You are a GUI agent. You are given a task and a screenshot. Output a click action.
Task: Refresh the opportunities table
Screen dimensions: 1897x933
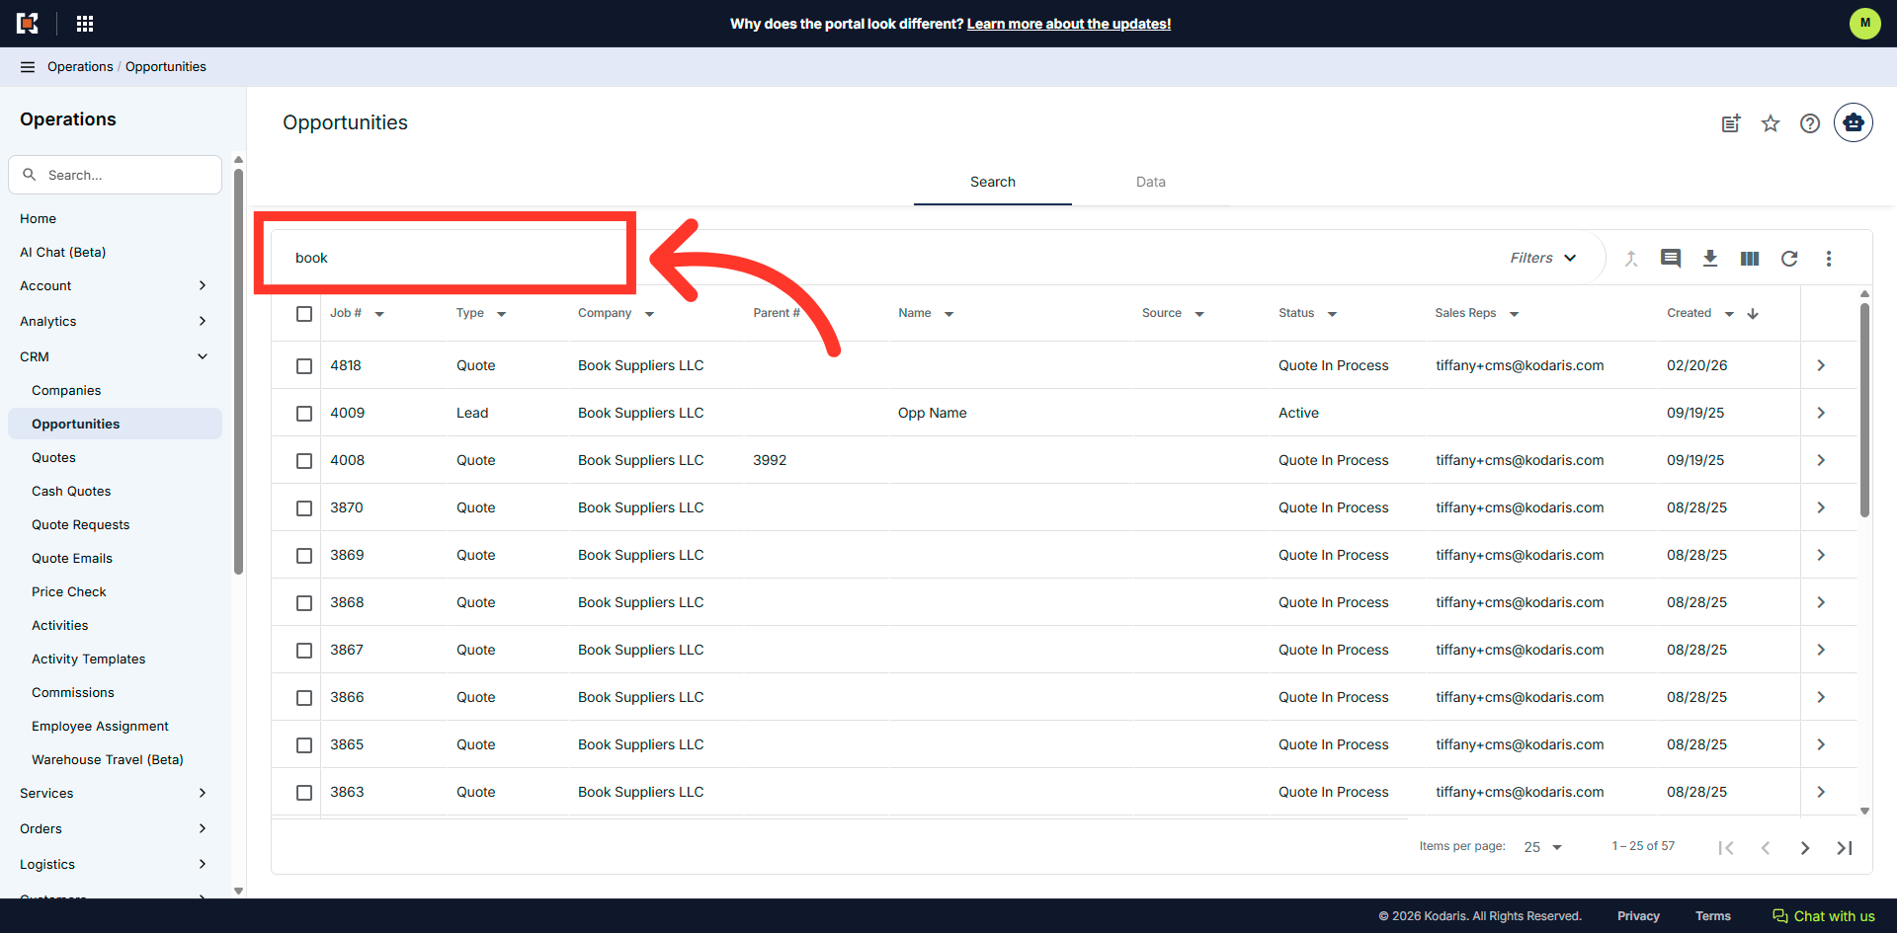point(1789,259)
